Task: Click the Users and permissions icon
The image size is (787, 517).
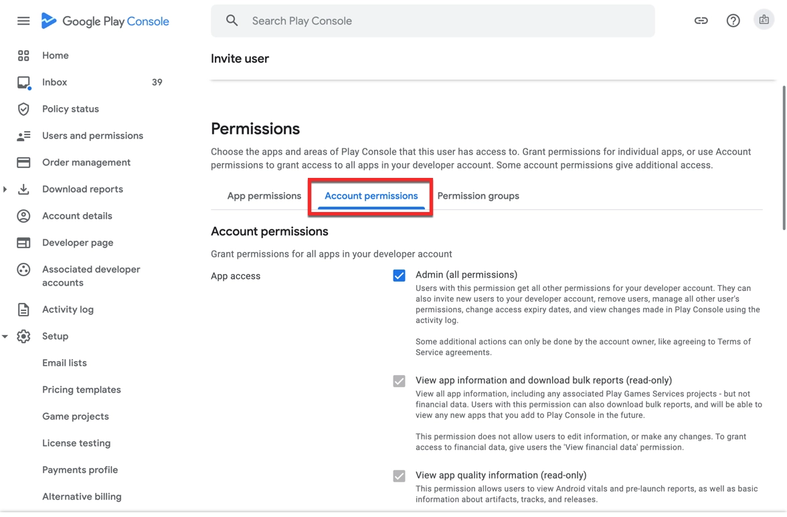Action: point(23,136)
